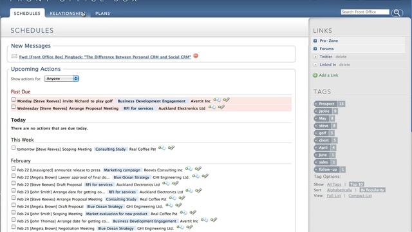Viewport: 412px width, 232px height.
Task: Check the Wednesday Arrange Proposal Meeting checkbox
Action: coord(14,107)
